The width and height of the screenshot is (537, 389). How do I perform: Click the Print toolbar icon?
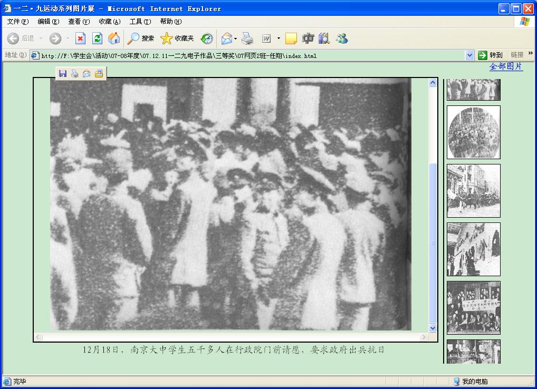pyautogui.click(x=247, y=38)
